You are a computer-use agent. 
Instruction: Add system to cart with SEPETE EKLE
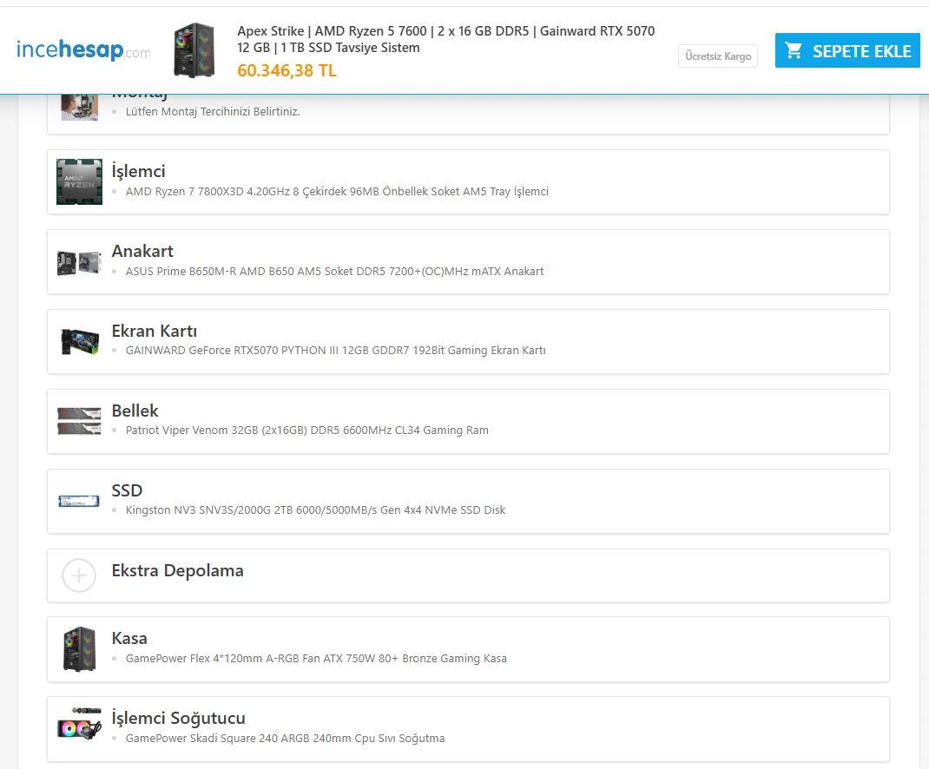tap(847, 50)
